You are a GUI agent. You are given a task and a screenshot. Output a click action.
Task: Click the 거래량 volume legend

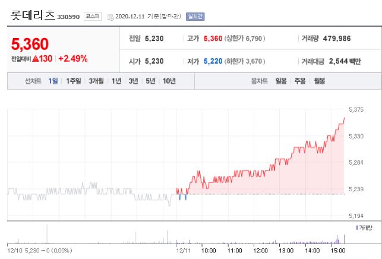click(x=364, y=228)
